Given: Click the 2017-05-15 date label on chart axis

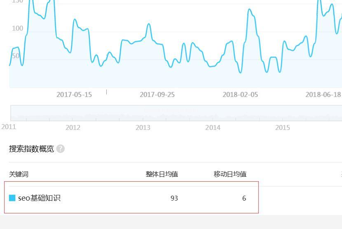Looking at the screenshot, I should click(x=74, y=95).
